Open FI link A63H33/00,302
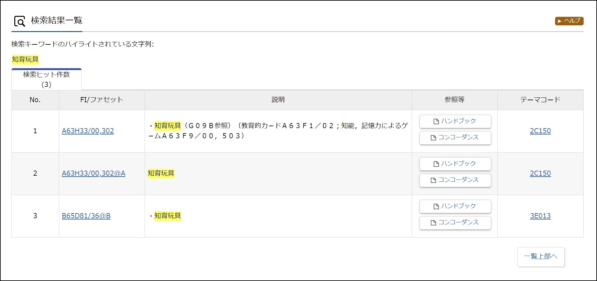597x281 pixels. click(x=88, y=131)
